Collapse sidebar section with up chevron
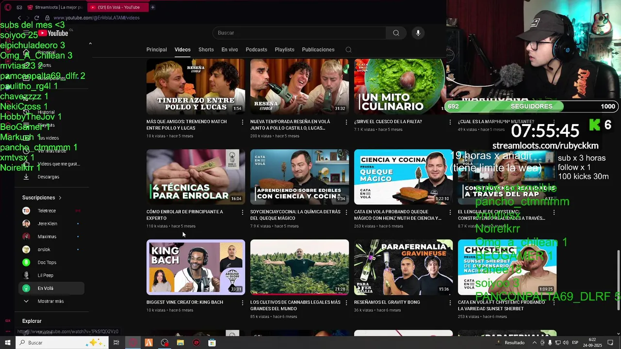The height and width of the screenshot is (349, 621). coord(90,44)
